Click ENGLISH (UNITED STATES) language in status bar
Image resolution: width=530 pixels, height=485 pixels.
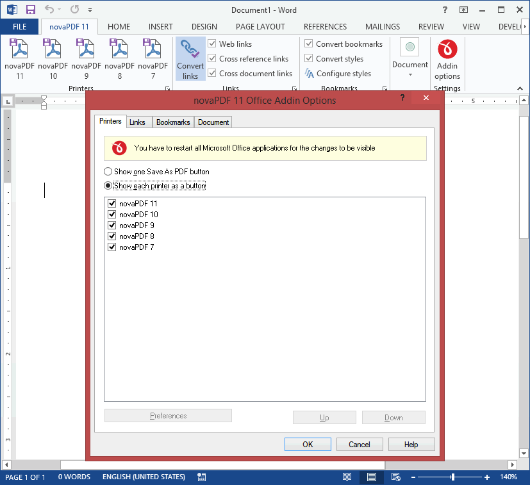tap(144, 477)
